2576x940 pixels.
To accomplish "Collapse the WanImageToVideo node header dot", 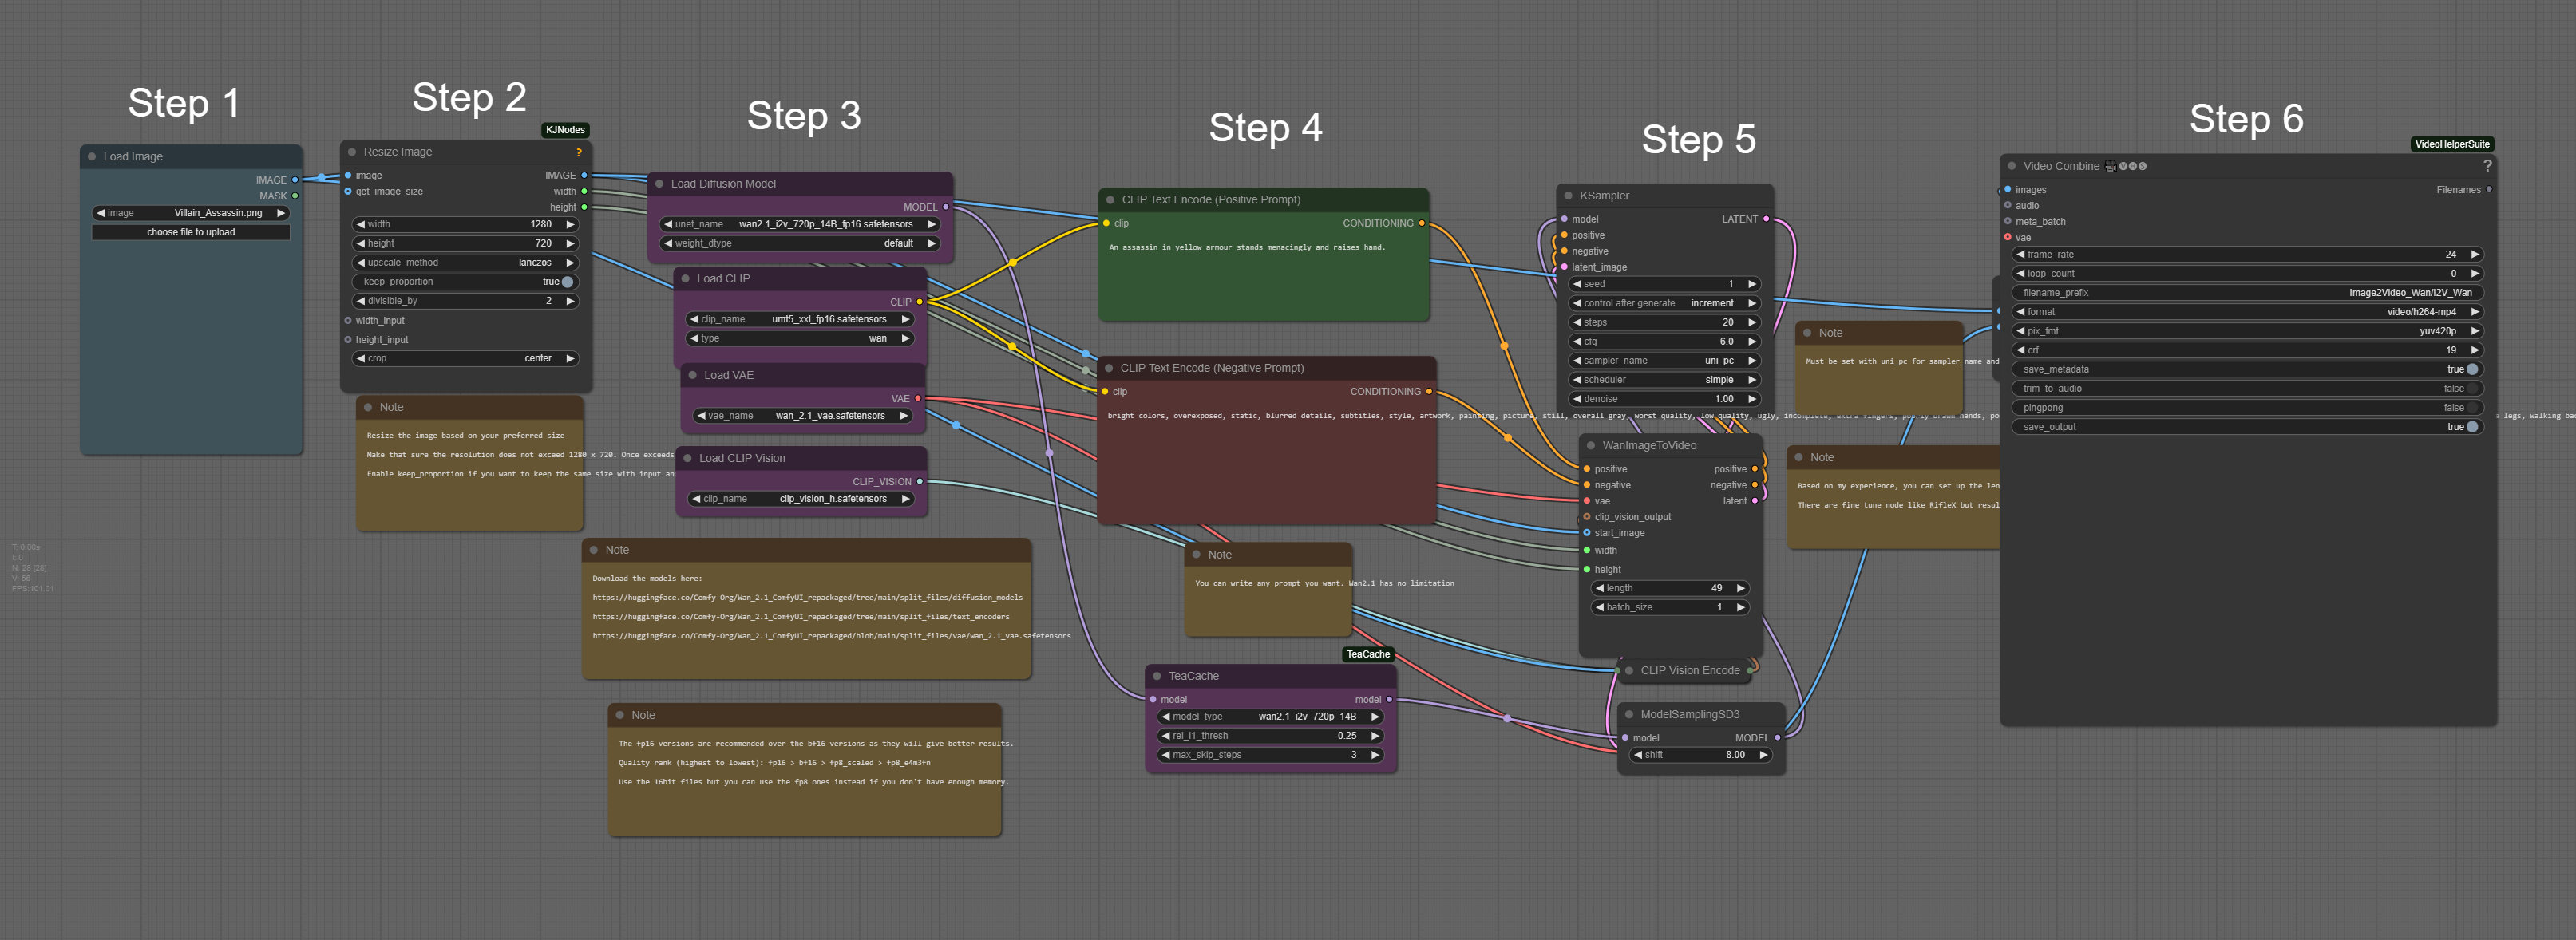I will [x=1590, y=446].
